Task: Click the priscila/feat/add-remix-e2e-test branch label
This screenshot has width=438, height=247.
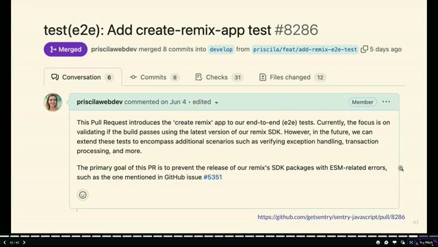Action: (305, 49)
